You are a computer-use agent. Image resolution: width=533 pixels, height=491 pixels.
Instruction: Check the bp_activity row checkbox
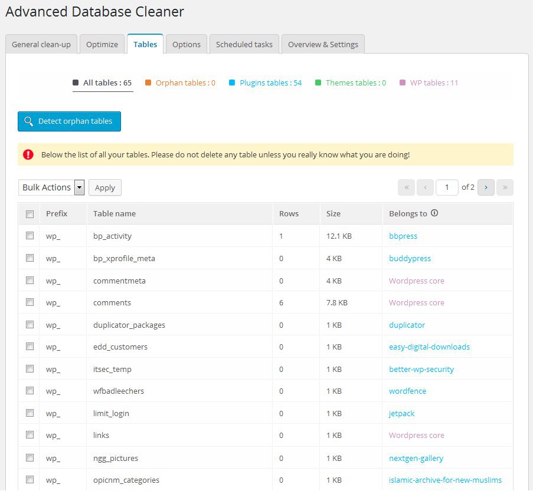coord(30,236)
